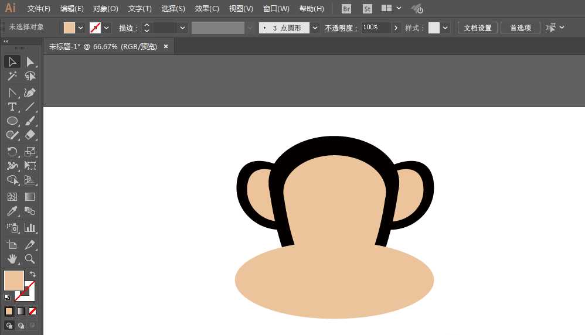Set paint mode to None
The height and width of the screenshot is (335, 585).
[x=33, y=311]
